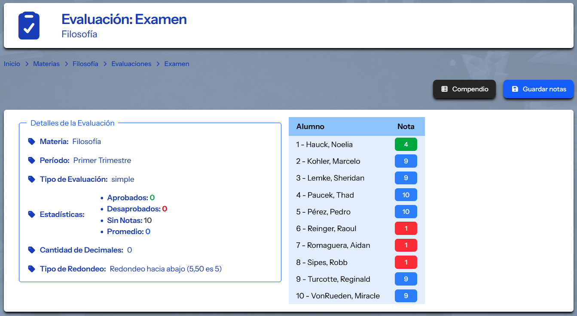Go to Inicio in the breadcrumb
The width and height of the screenshot is (577, 316).
[x=12, y=64]
